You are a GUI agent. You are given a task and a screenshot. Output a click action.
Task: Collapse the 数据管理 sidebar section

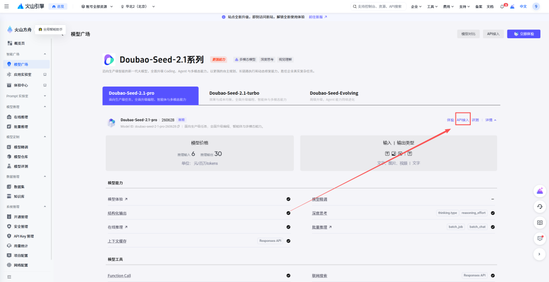[45, 177]
